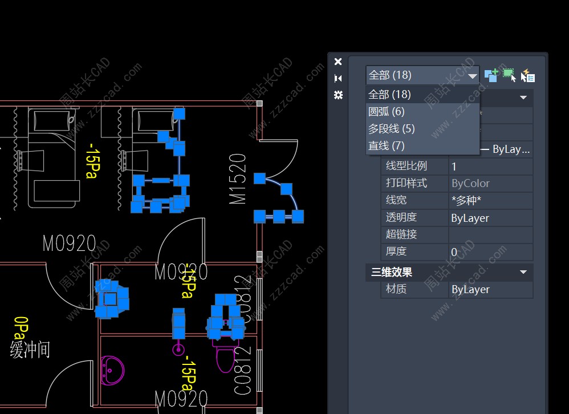569x414 pixels.
Task: Click the blue grip on door arc
Action: (286, 189)
